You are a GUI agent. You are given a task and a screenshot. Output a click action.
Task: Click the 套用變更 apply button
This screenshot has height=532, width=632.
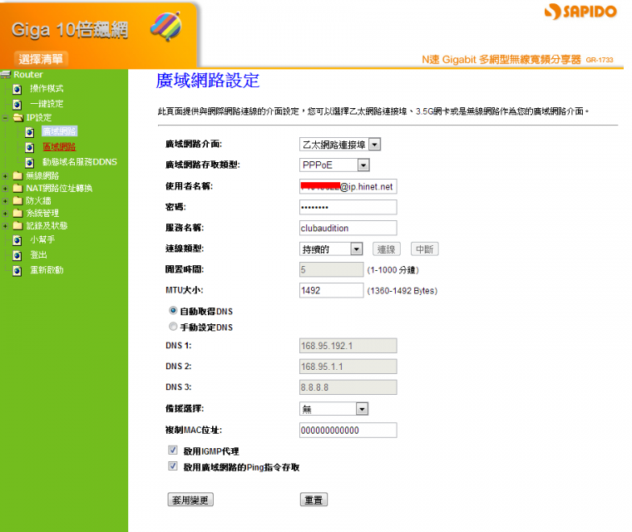[190, 500]
